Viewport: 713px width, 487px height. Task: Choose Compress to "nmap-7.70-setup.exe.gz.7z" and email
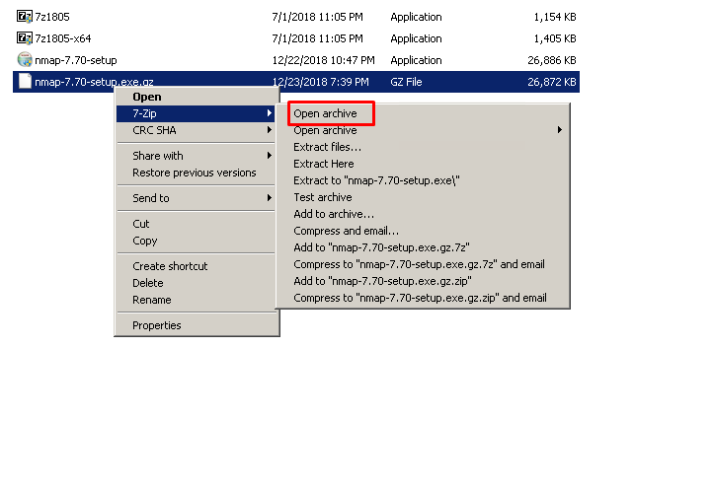click(423, 264)
